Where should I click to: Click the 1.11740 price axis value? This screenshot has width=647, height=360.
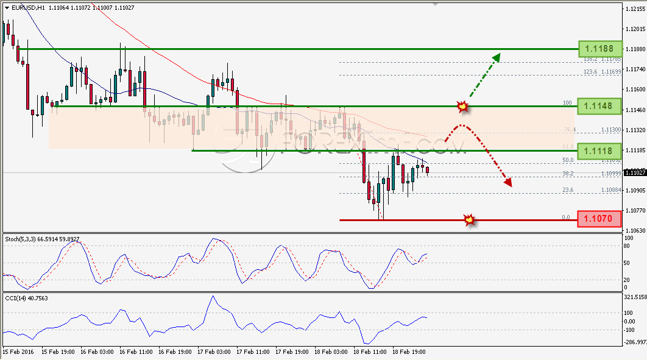tap(635, 69)
